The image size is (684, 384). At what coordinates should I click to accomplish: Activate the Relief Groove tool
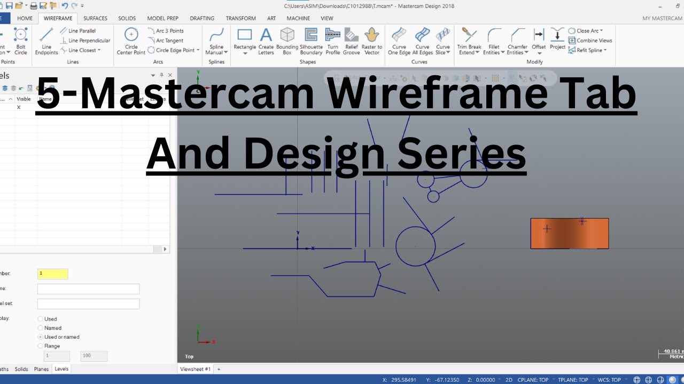click(351, 42)
